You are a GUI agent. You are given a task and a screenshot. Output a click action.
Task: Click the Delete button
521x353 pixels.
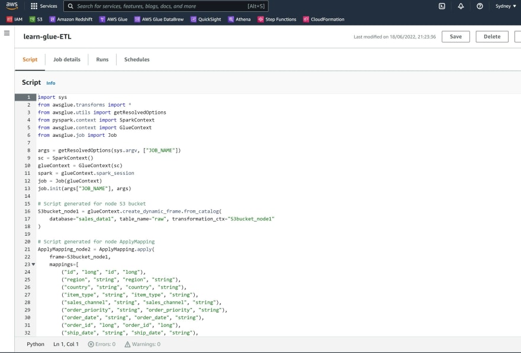(x=492, y=37)
